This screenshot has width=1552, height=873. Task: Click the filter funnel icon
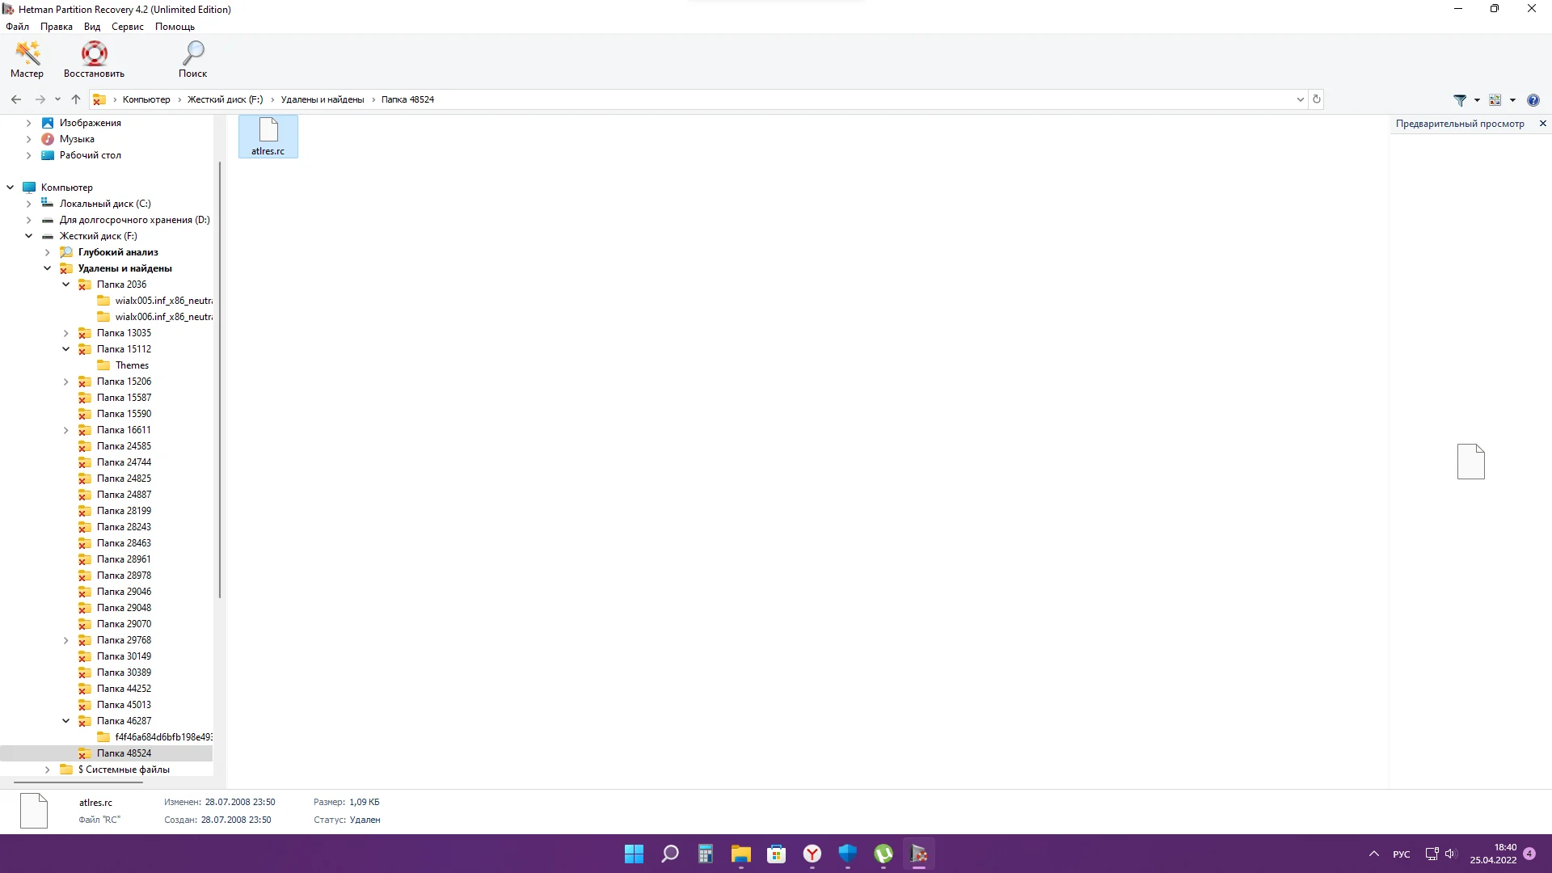(1460, 100)
